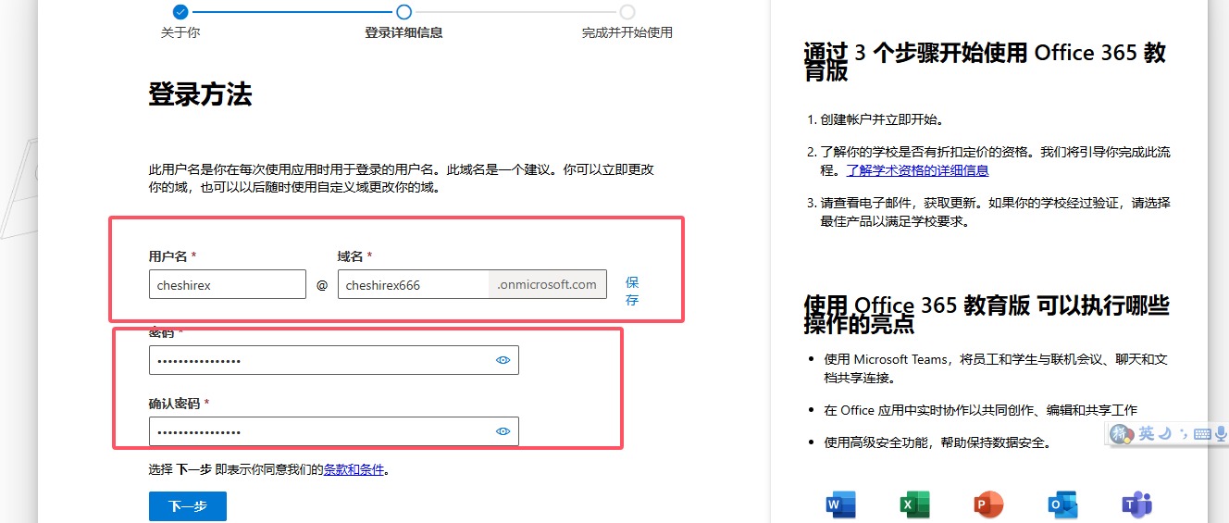Open the IME soft keyboard icon

(1202, 433)
